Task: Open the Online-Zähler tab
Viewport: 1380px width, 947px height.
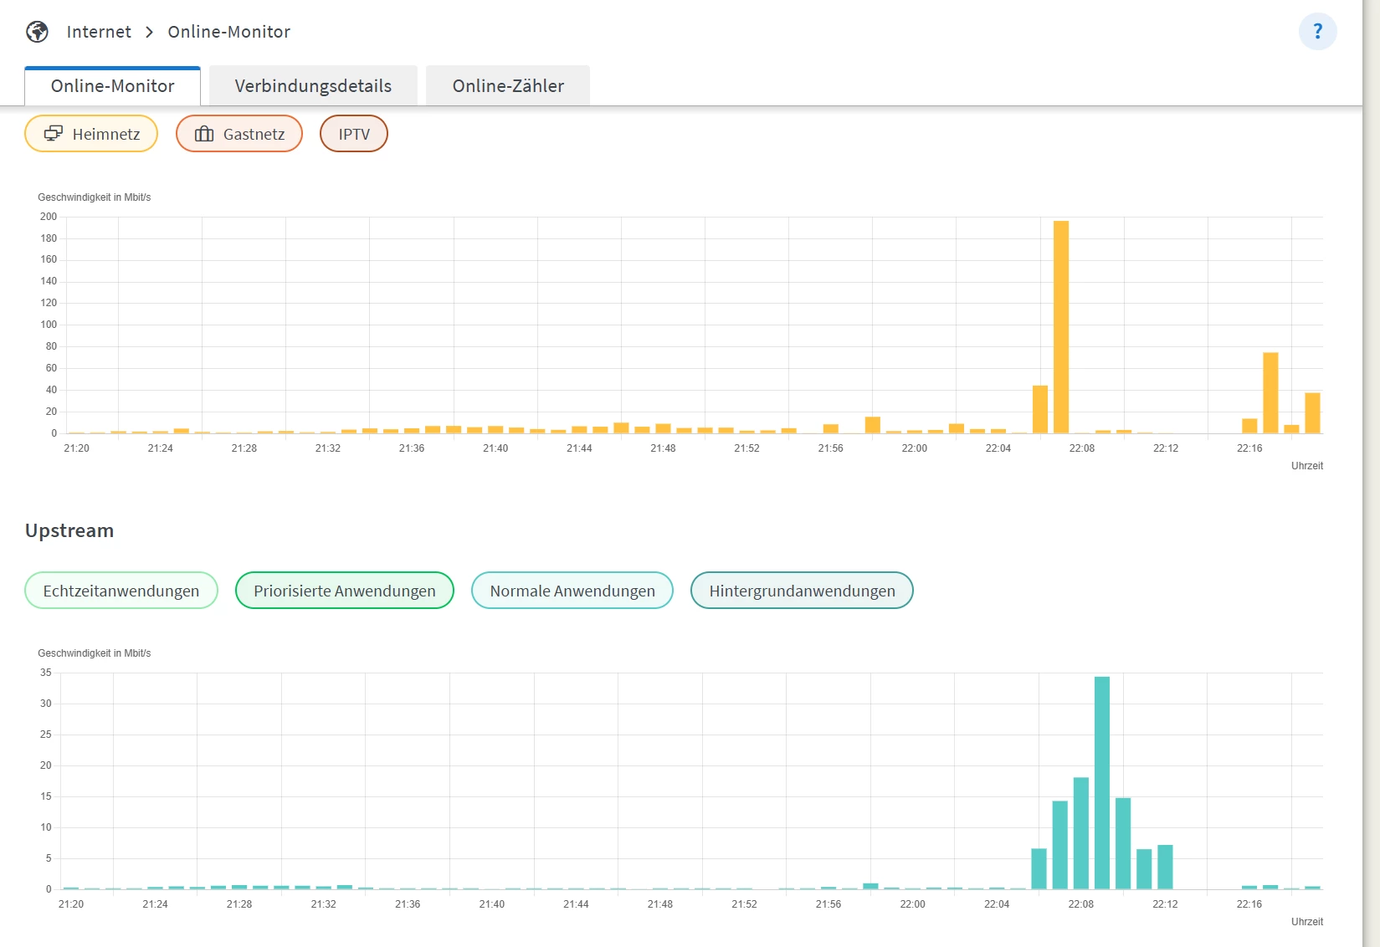Action: 508,86
